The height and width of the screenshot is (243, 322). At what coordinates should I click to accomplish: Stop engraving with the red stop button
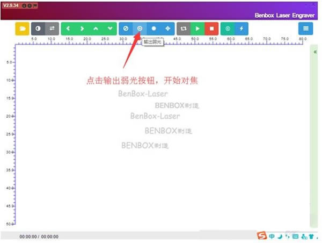pyautogui.click(x=211, y=28)
